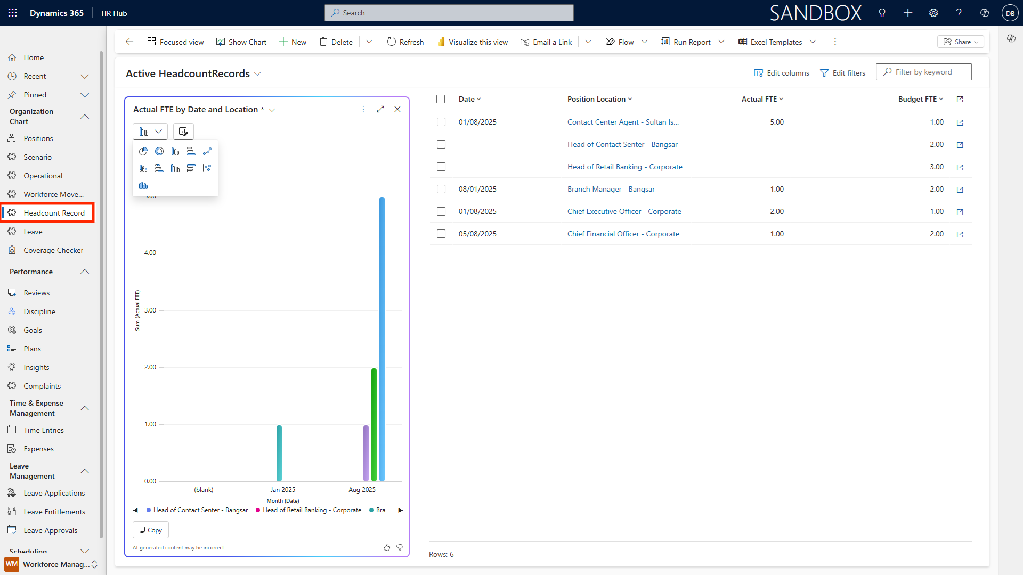The height and width of the screenshot is (575, 1023).
Task: Choose the line chart type icon
Action: (x=207, y=152)
